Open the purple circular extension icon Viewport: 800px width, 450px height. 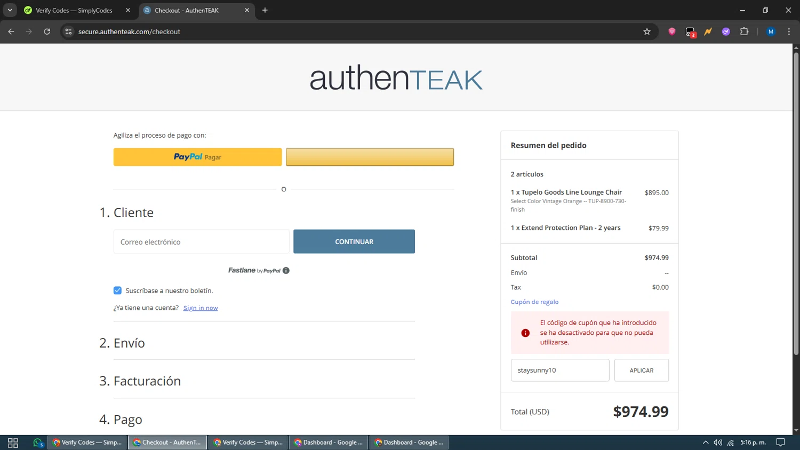726,31
